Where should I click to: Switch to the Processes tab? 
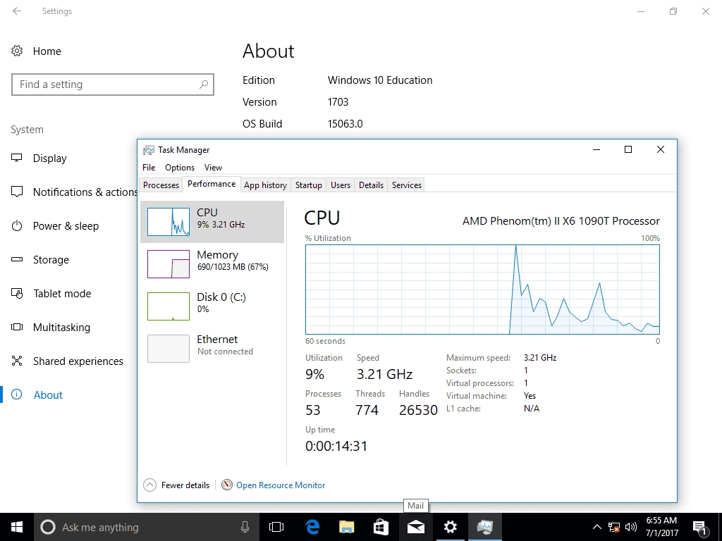(x=161, y=185)
